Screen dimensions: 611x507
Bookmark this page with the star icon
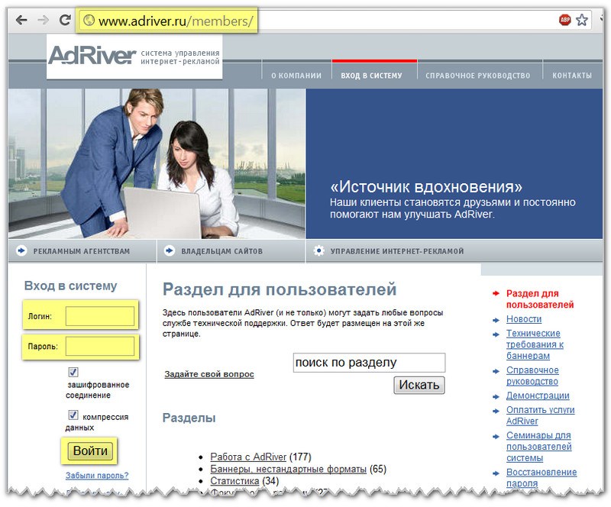click(582, 20)
